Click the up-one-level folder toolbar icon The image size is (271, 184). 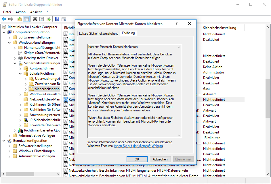tap(20, 19)
